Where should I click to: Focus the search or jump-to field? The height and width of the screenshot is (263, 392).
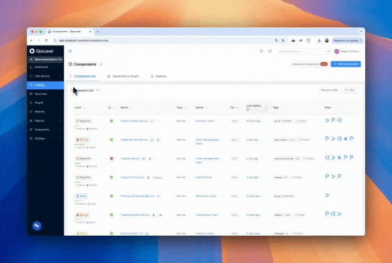(x=304, y=52)
